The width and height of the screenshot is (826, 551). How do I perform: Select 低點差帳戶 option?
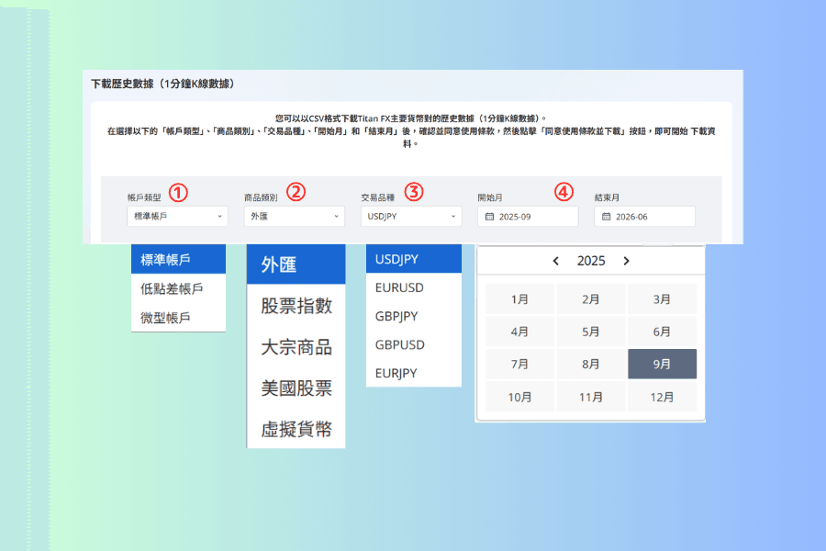coord(179,288)
